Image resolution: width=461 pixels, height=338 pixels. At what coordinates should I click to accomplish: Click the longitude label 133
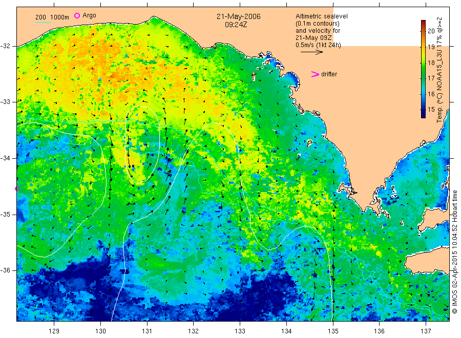coord(240,331)
